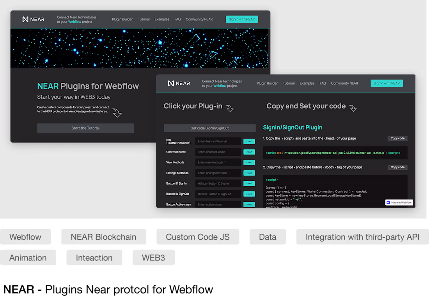Click the Get code SignIn/SignOut button
Image resolution: width=429 pixels, height=297 pixels.
[x=209, y=128]
